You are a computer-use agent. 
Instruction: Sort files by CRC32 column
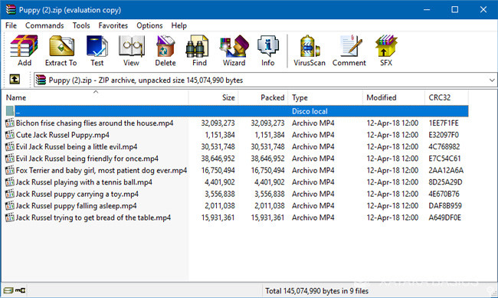446,97
